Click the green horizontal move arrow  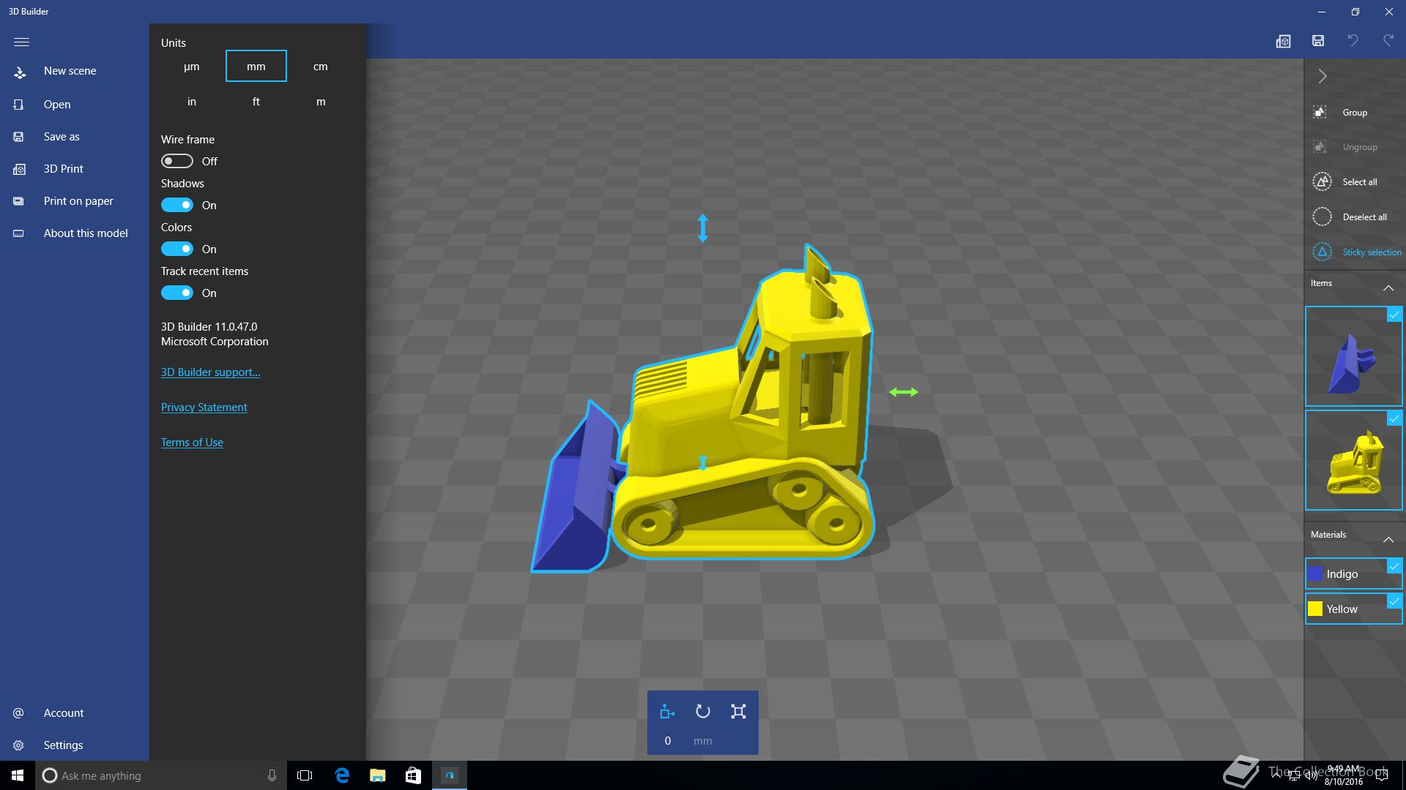[x=904, y=392]
